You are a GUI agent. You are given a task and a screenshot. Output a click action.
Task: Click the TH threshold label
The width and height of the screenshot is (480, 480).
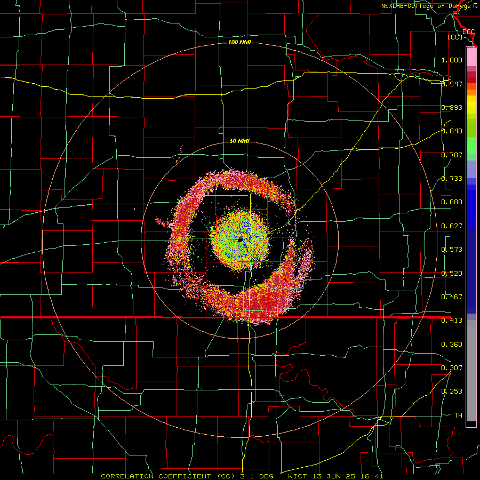458,415
